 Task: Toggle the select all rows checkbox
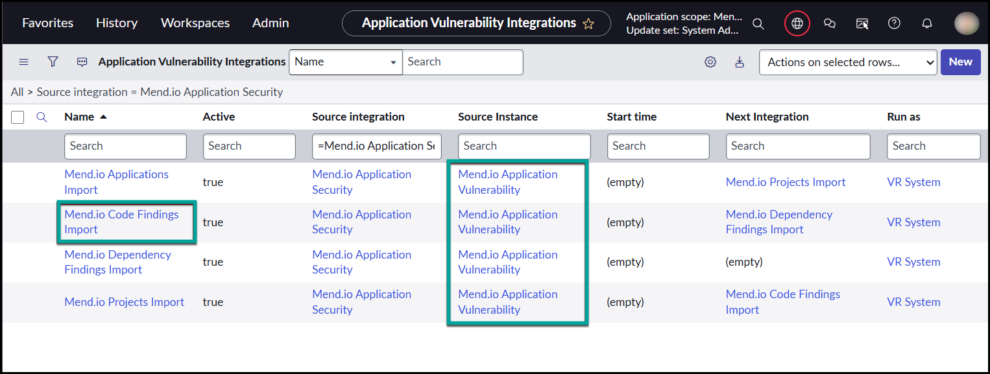[x=18, y=117]
